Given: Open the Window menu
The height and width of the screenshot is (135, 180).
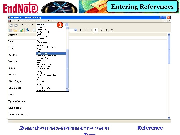Looking at the screenshot, I should click(x=48, y=21).
